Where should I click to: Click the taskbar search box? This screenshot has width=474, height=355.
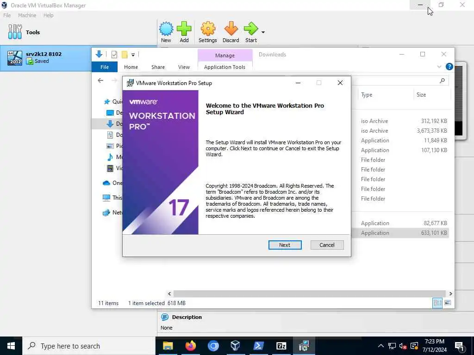pyautogui.click(x=88, y=346)
